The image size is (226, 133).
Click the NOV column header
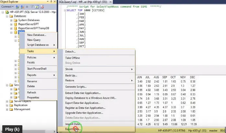click(x=183, y=77)
